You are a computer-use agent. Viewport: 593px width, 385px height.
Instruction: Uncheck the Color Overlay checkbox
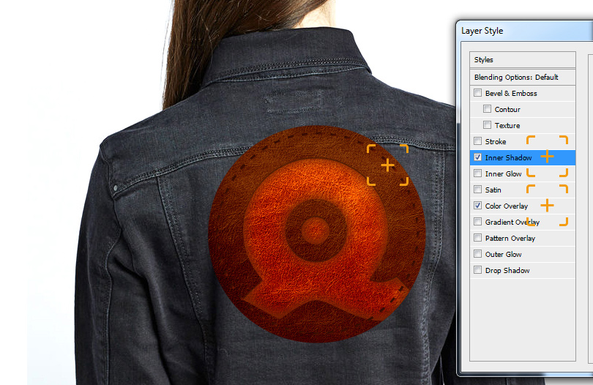click(477, 206)
